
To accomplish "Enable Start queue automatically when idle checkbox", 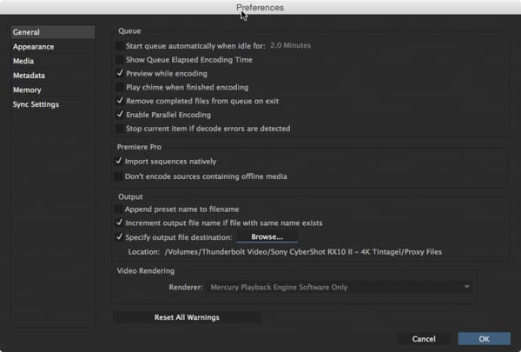I will click(119, 45).
